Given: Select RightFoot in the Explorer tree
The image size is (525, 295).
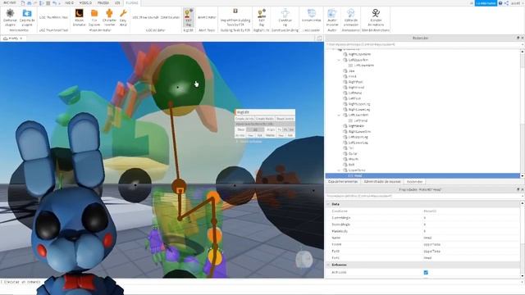Looking at the screenshot, I should tap(355, 82).
